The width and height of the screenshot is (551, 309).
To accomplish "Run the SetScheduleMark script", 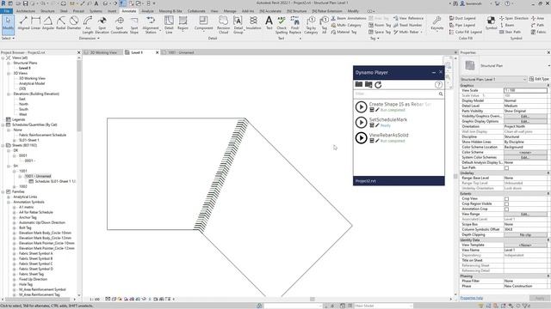I will coord(361,122).
